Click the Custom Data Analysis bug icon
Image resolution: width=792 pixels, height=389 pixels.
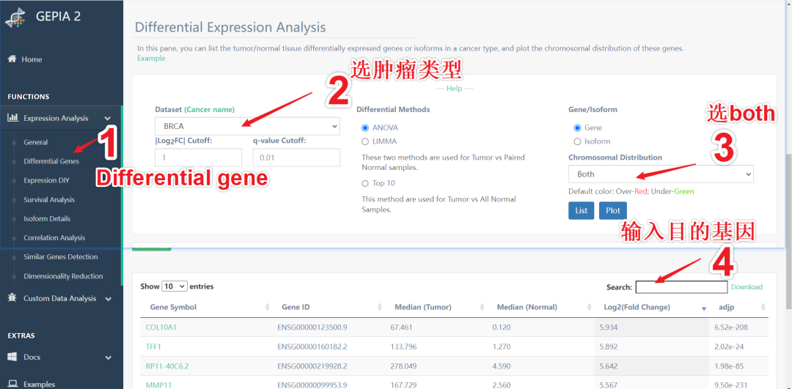pos(12,298)
